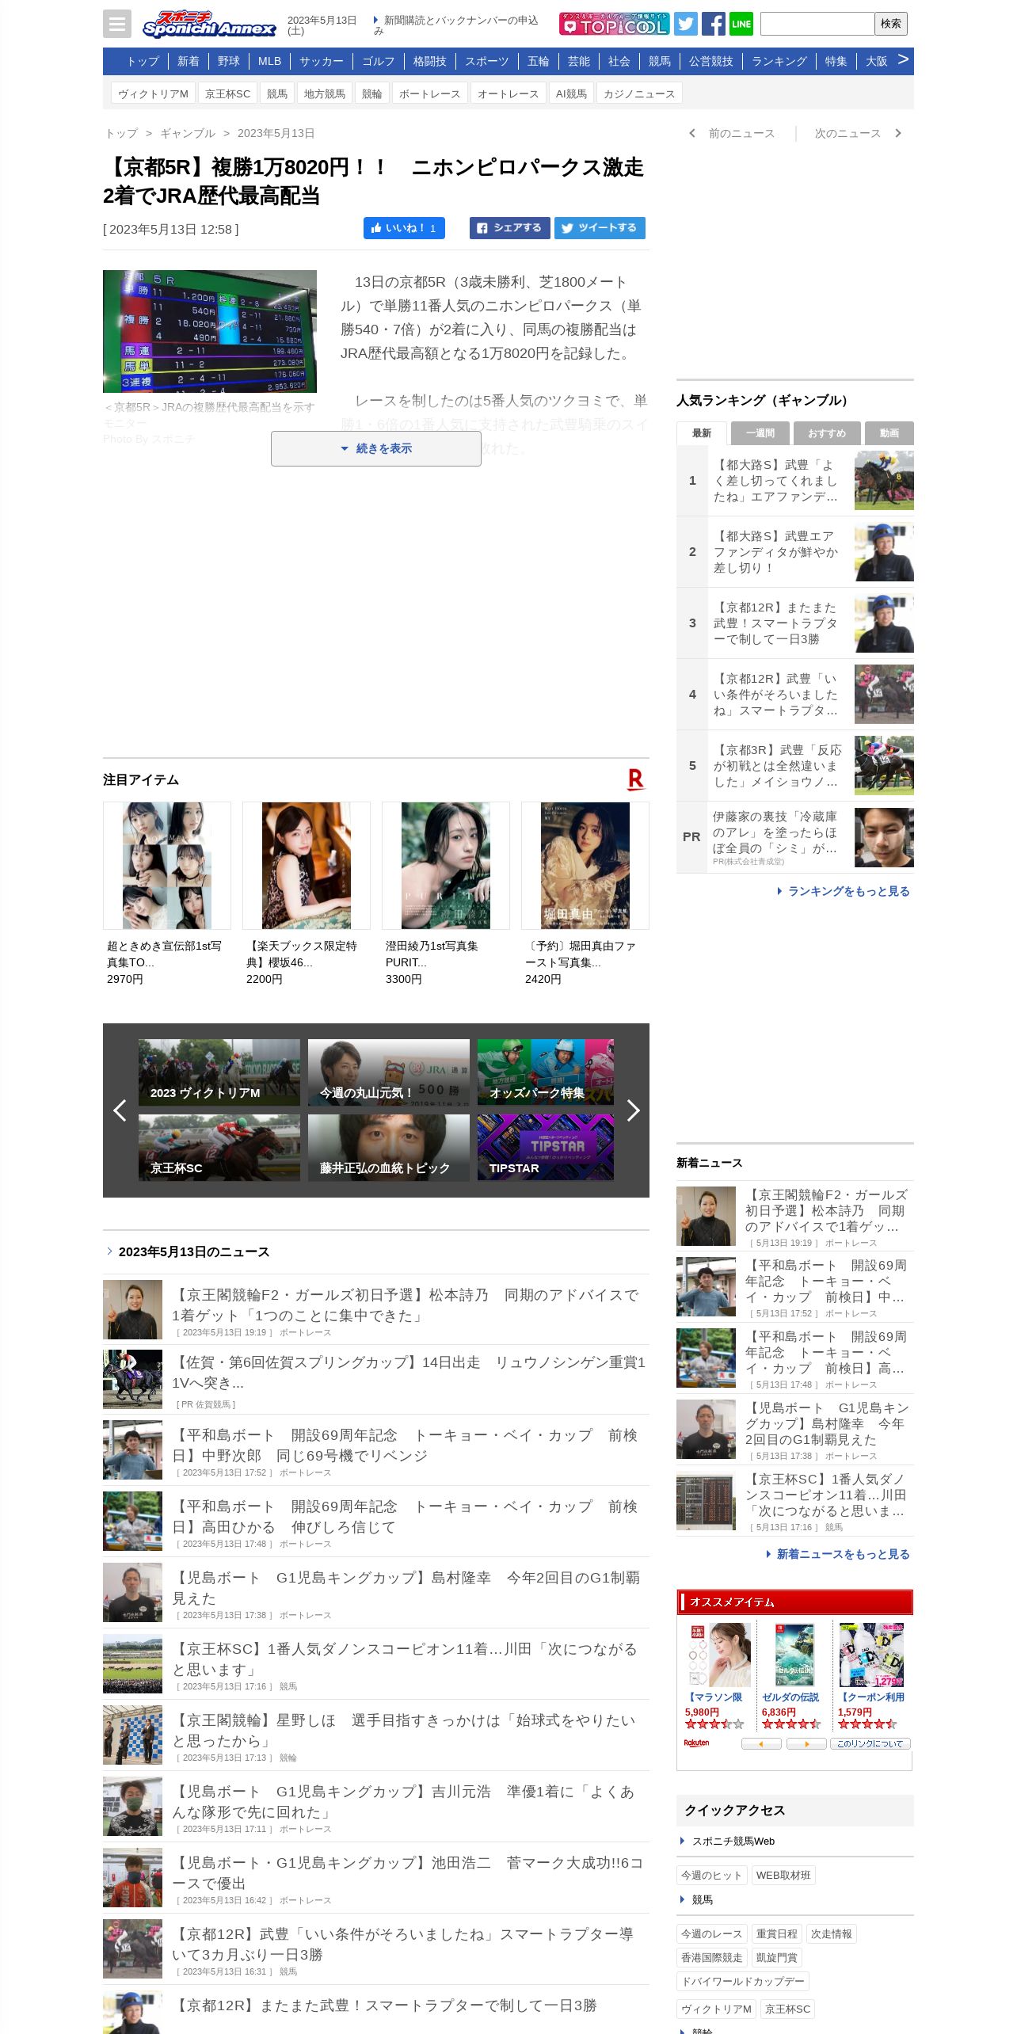
Task: Select サッカー in the nav bar
Action: [x=322, y=61]
